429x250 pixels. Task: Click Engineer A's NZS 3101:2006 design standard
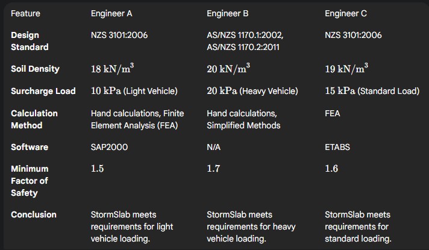119,35
